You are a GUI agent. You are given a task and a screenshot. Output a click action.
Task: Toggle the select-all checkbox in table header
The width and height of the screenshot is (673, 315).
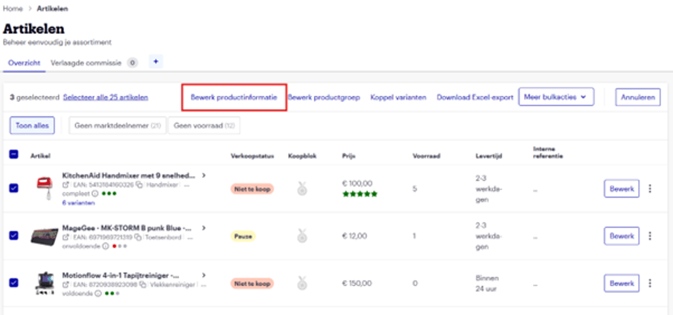[x=14, y=155]
